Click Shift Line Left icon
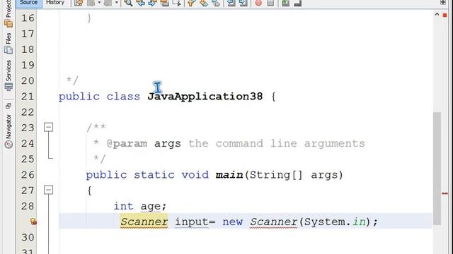 point(231,3)
